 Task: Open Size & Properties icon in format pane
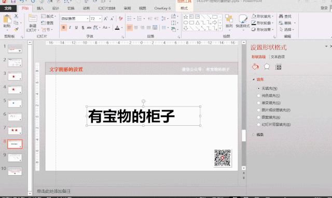pos(278,67)
